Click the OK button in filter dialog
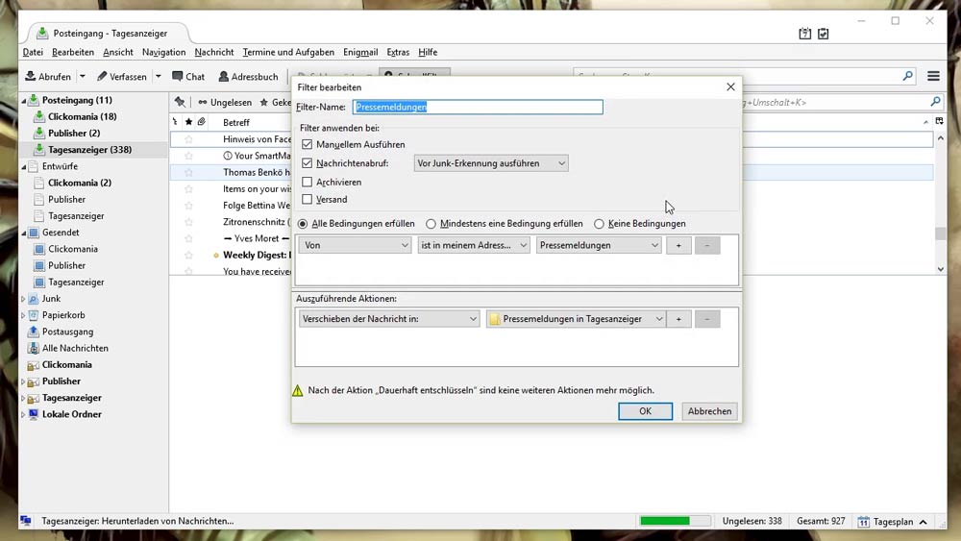Image resolution: width=961 pixels, height=541 pixels. point(645,411)
